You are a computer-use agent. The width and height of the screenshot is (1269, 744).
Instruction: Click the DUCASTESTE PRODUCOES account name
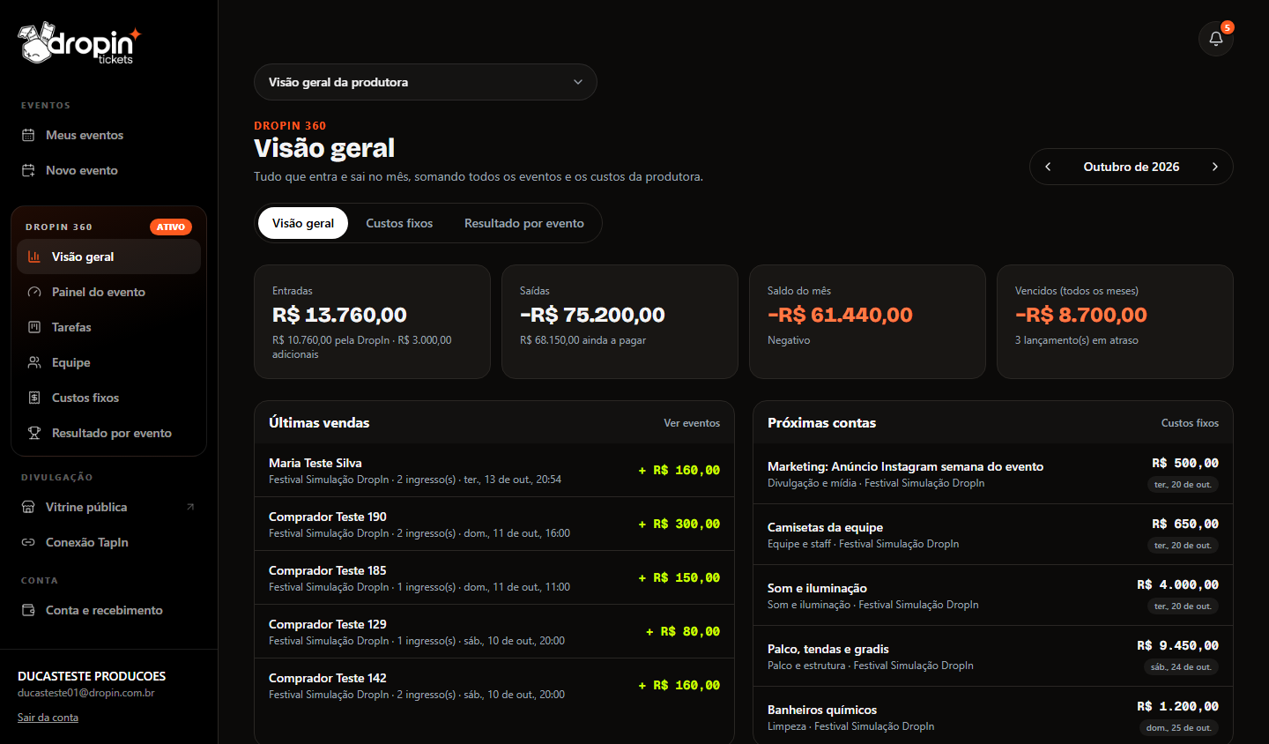pyautogui.click(x=92, y=676)
